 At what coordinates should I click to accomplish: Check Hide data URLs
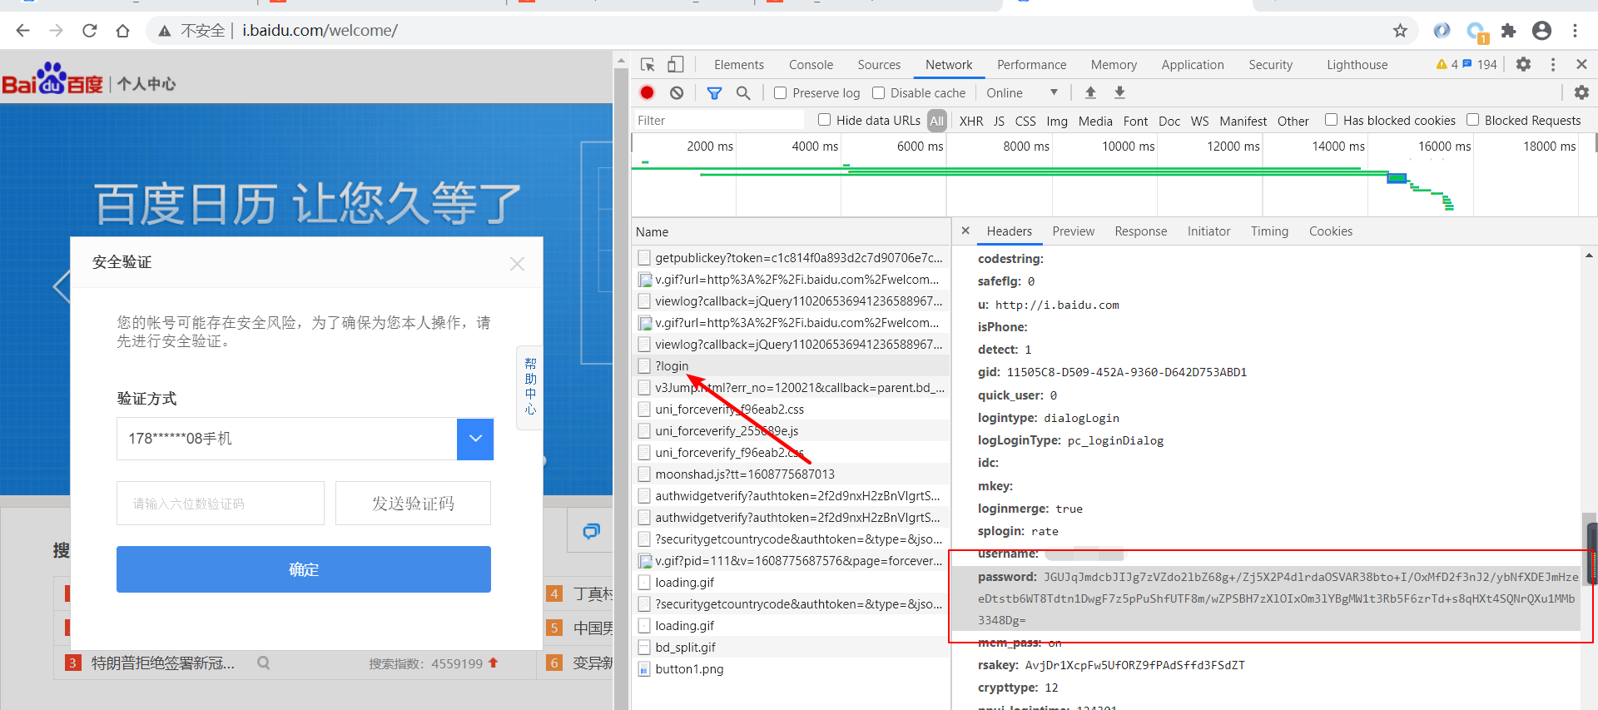click(824, 120)
